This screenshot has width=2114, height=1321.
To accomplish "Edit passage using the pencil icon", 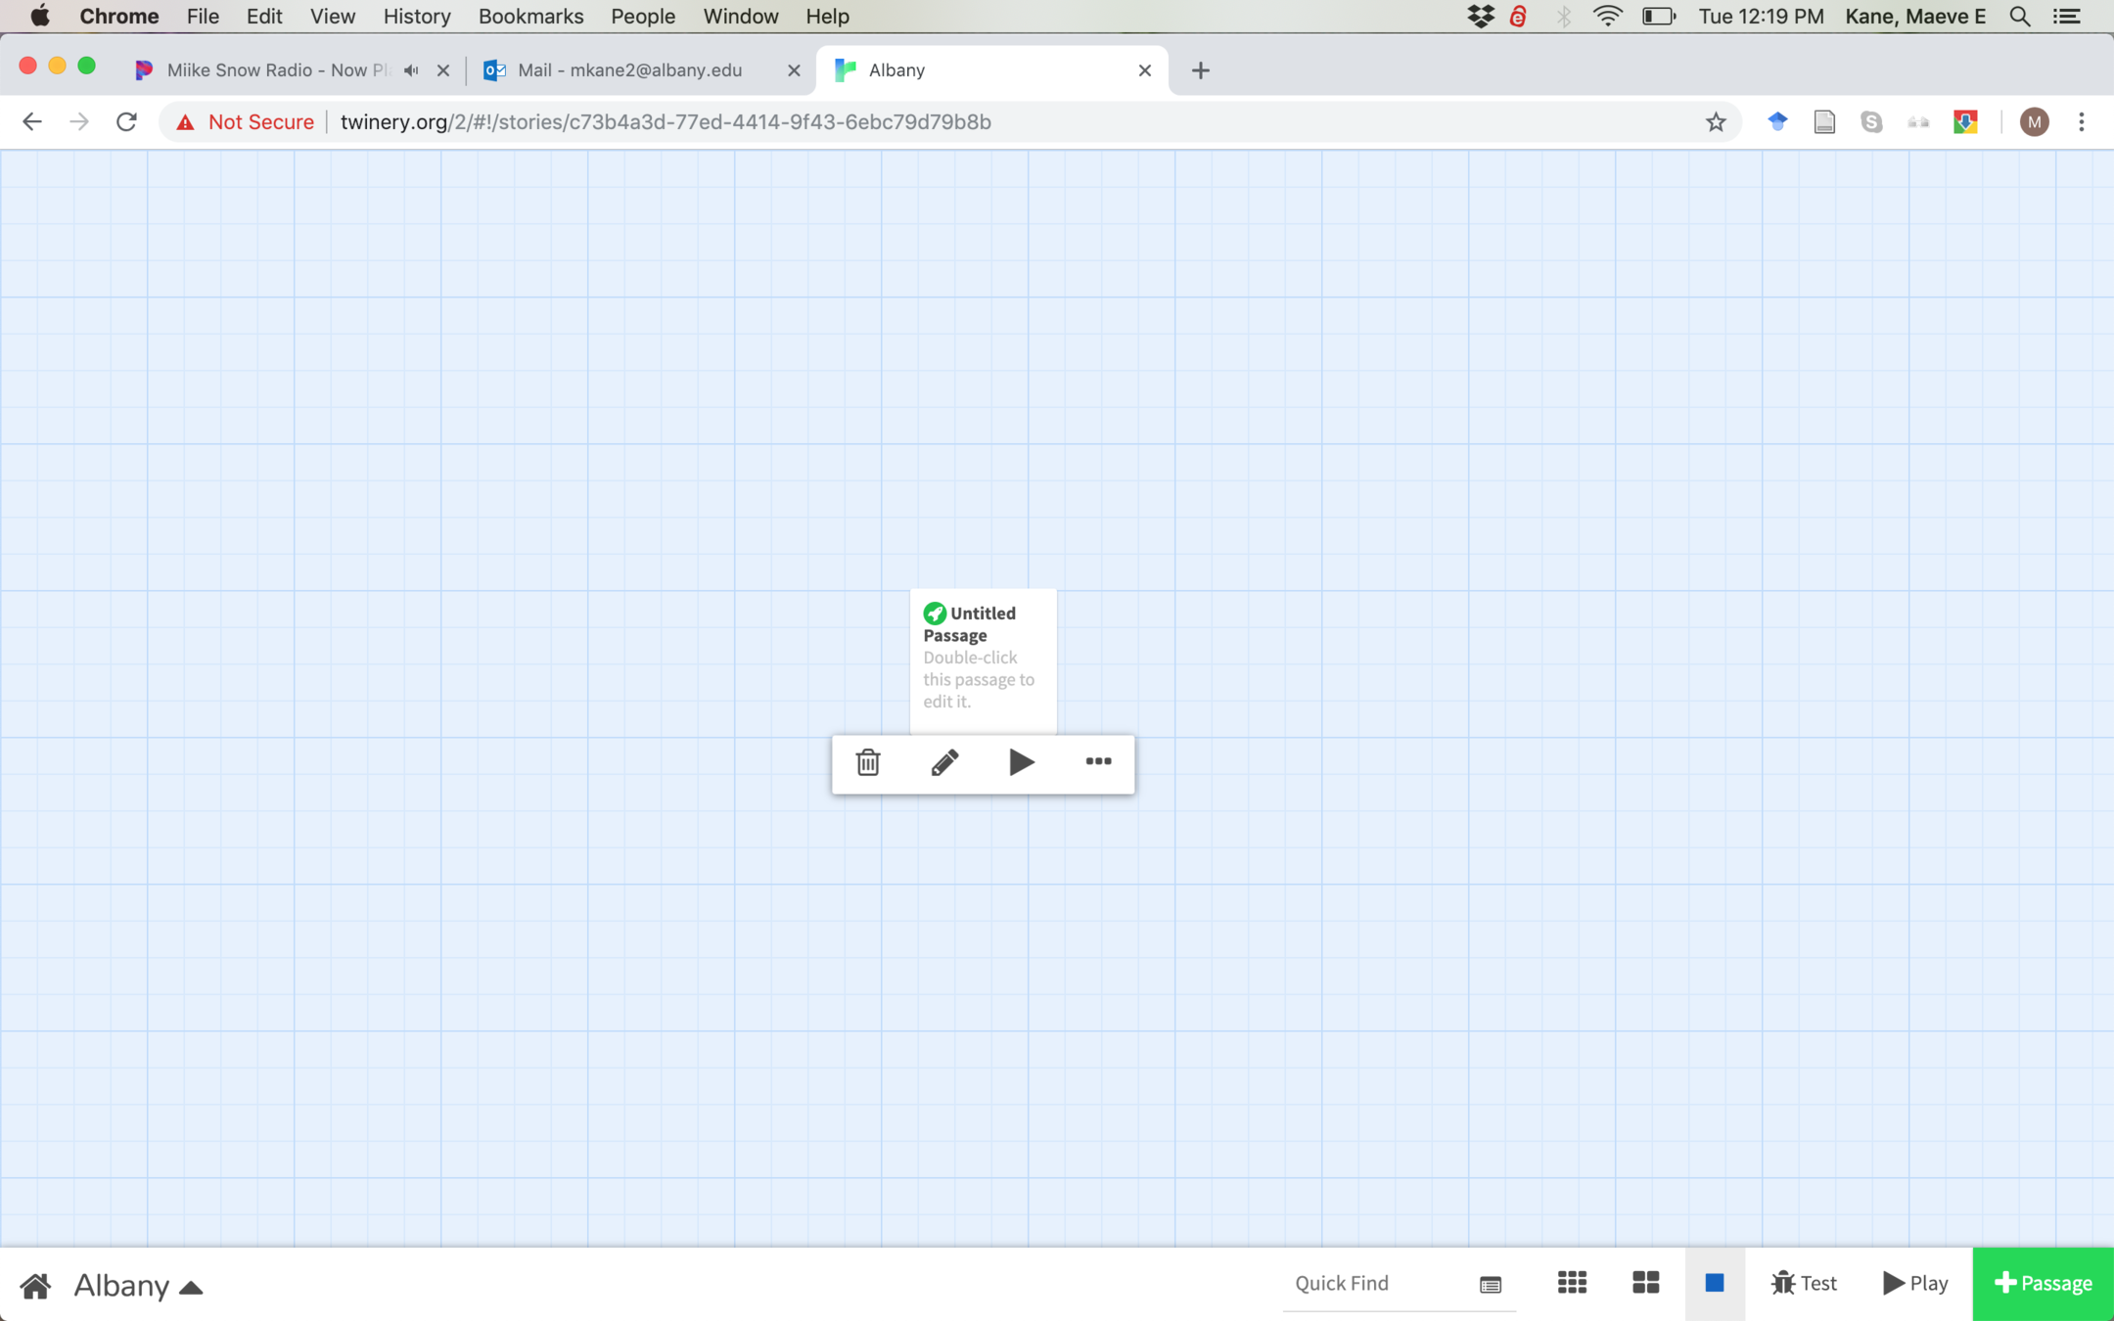I will (x=944, y=762).
